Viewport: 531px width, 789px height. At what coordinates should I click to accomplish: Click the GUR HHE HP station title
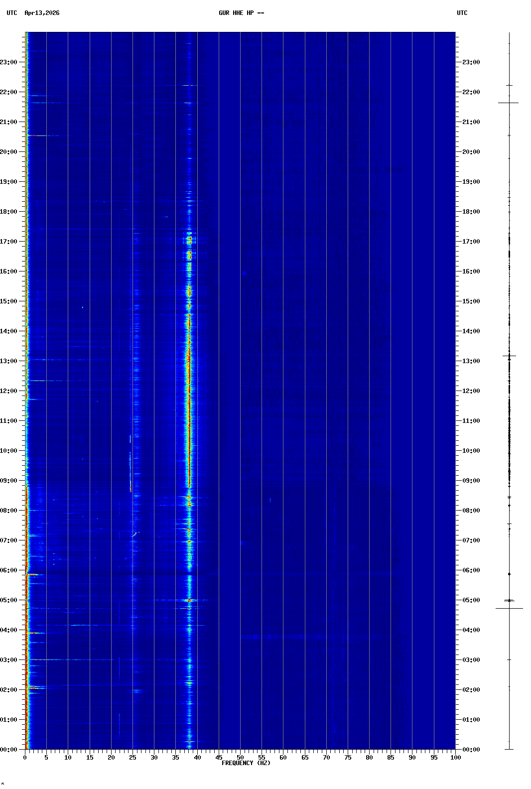[x=241, y=13]
